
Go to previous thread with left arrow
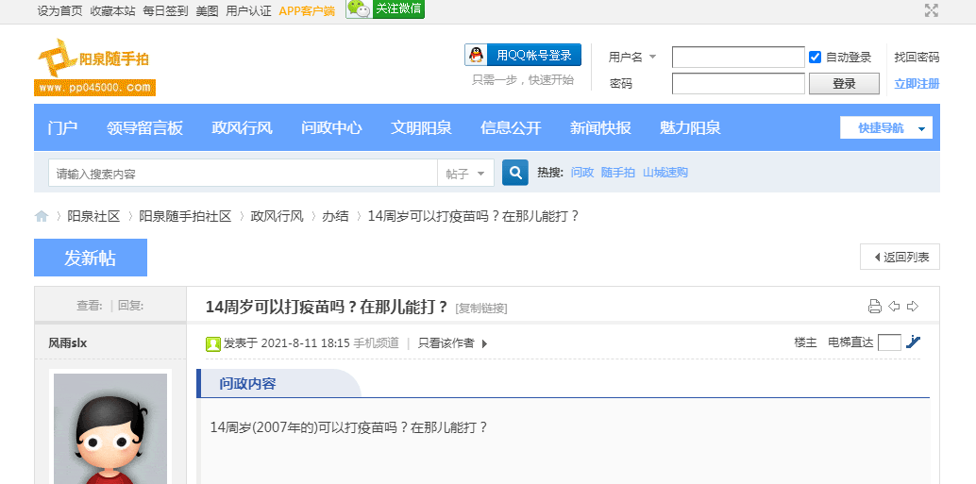[x=894, y=306]
